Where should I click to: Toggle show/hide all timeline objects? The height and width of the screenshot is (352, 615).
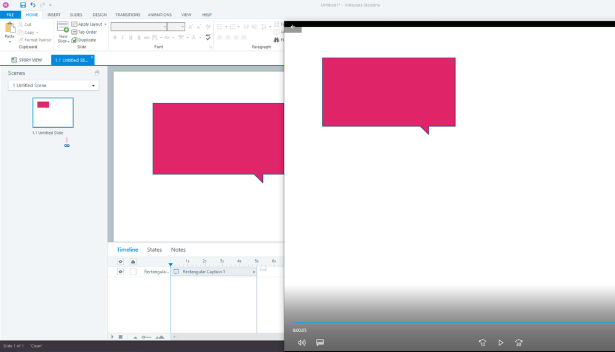pos(121,262)
